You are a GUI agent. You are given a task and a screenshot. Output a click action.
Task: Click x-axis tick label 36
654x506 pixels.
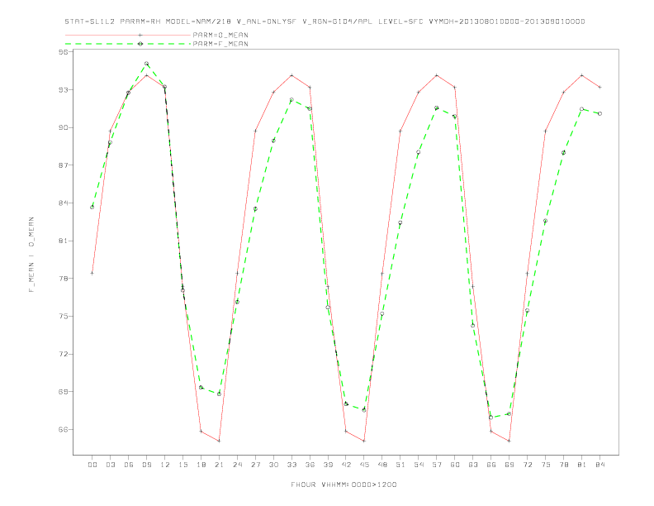point(310,465)
